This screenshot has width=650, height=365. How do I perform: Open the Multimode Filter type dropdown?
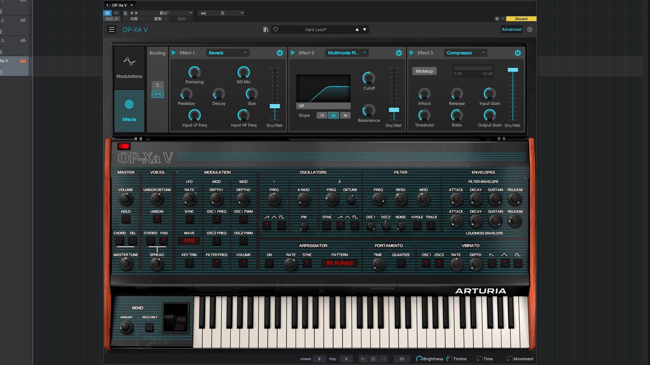click(347, 53)
